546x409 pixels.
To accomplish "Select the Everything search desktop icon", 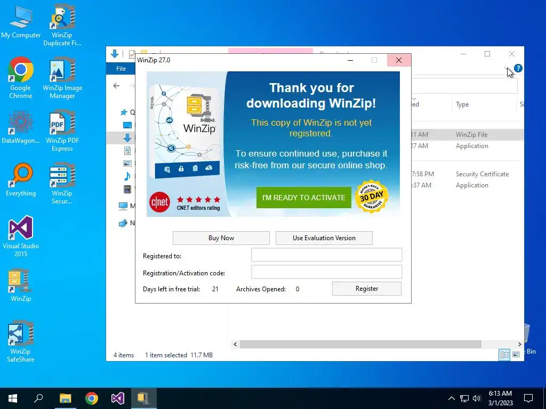I will pos(21,179).
